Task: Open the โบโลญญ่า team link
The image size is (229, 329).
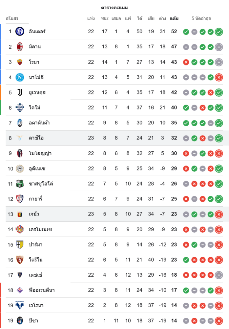Action: tap(40, 153)
